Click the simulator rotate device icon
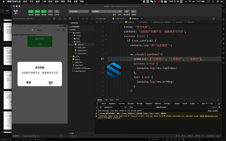The image size is (226, 141). point(49,19)
